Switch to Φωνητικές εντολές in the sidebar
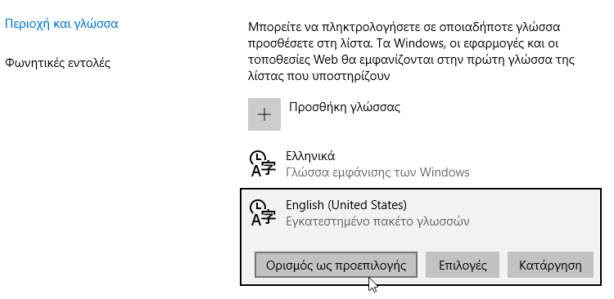 click(x=57, y=63)
